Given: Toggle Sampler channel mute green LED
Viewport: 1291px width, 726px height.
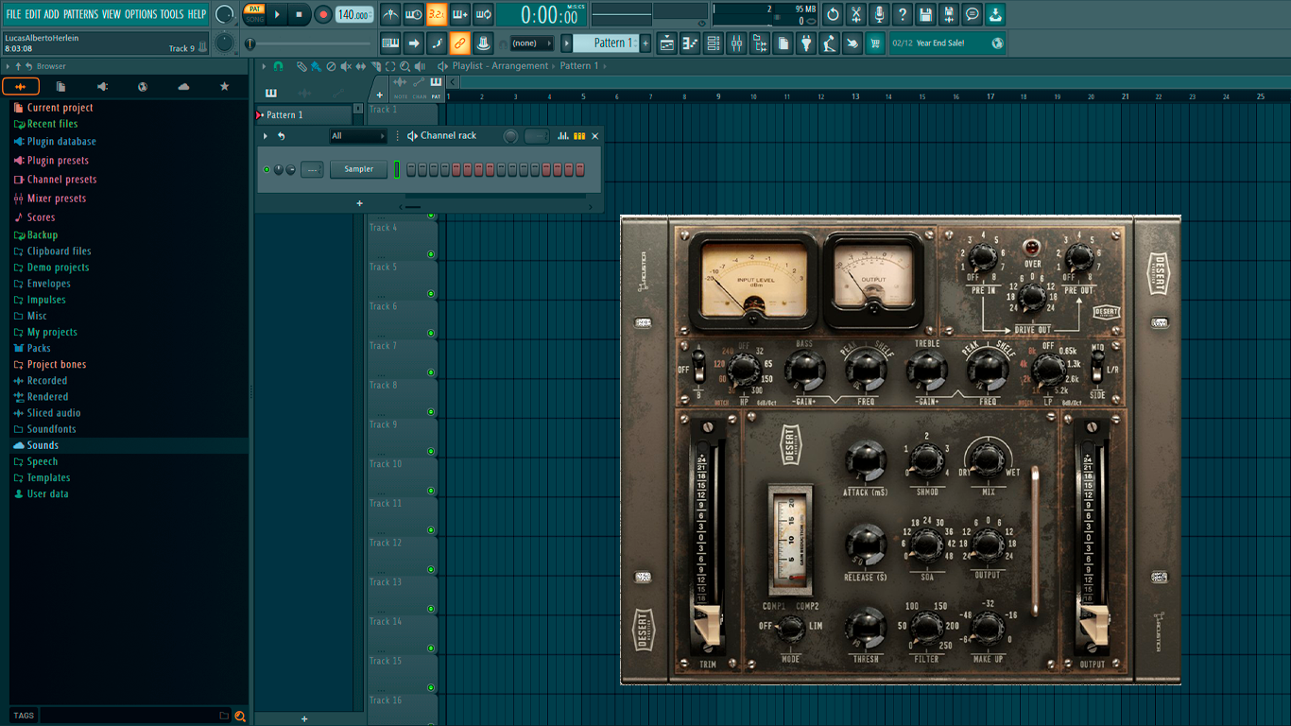Looking at the screenshot, I should (267, 169).
